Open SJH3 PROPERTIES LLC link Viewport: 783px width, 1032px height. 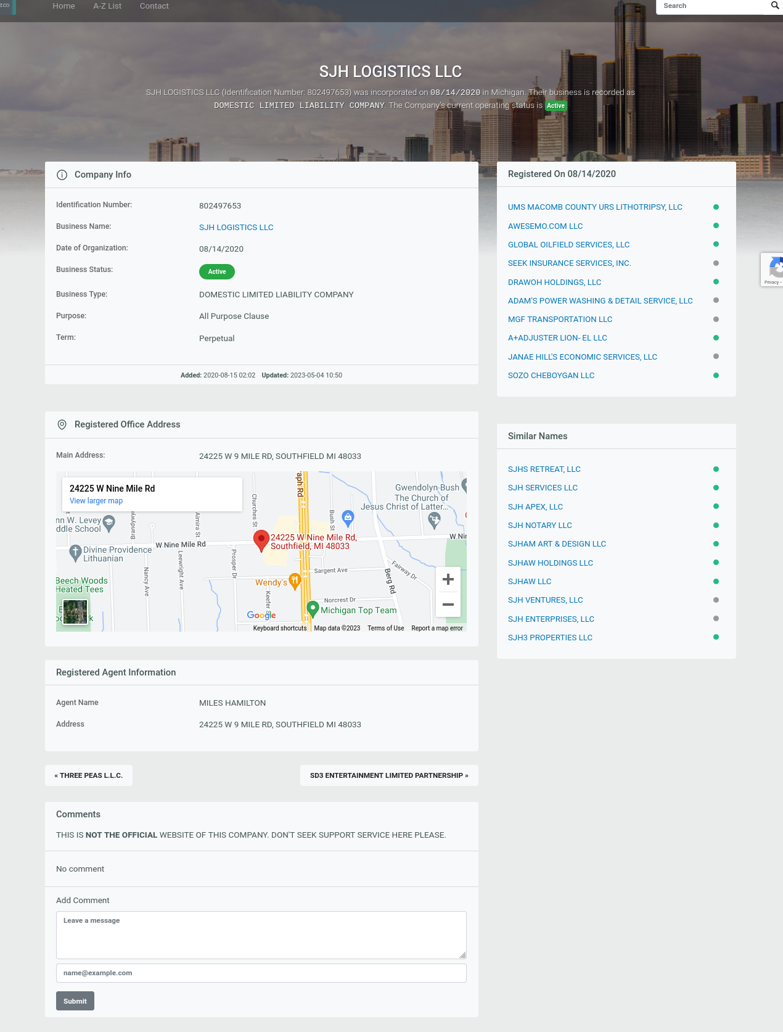pos(550,638)
